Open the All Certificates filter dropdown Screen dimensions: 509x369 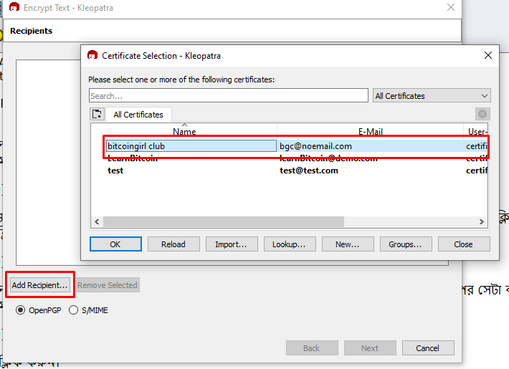(x=432, y=96)
